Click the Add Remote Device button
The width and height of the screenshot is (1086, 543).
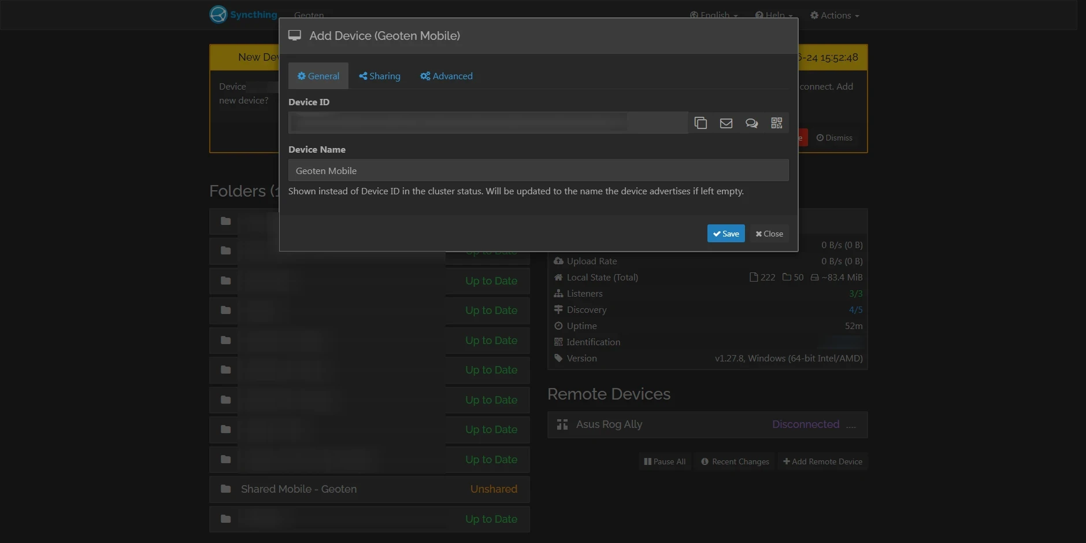(x=822, y=461)
